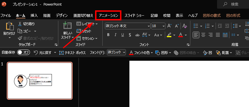Open the ファイル menu tab
249x107 pixels.
[6, 16]
